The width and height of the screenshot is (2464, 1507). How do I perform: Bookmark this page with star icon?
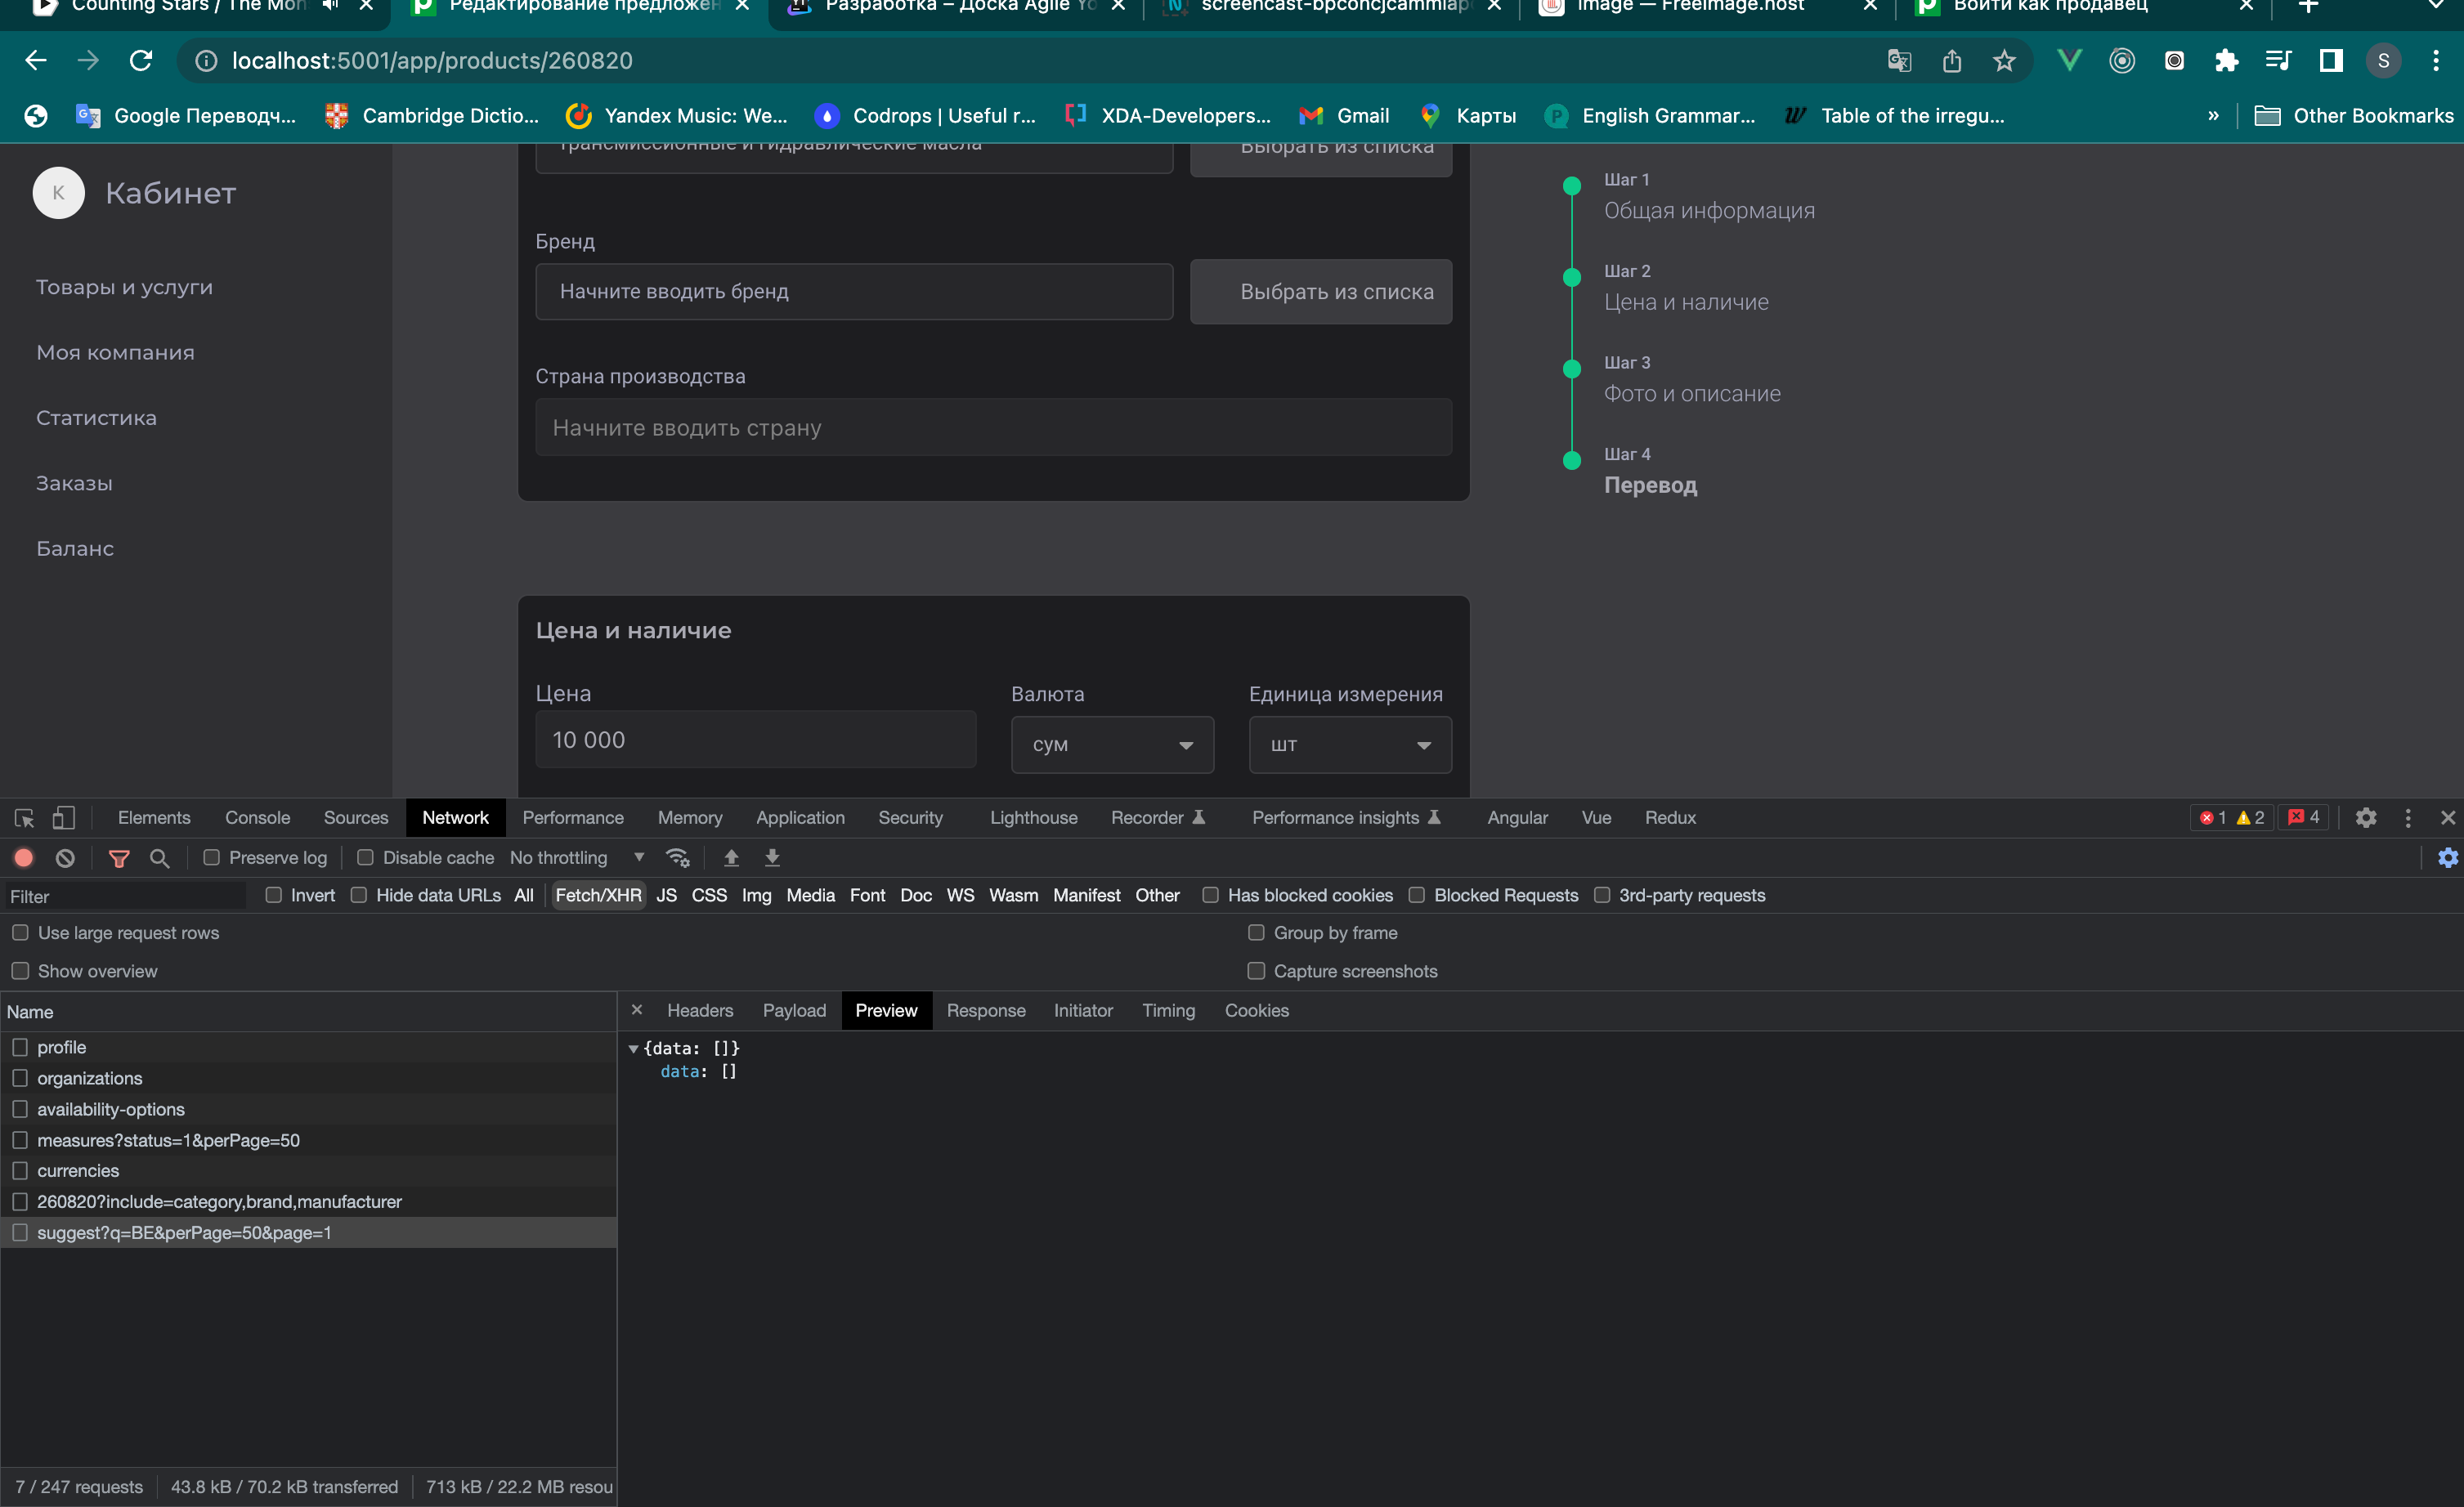pos(2003,61)
